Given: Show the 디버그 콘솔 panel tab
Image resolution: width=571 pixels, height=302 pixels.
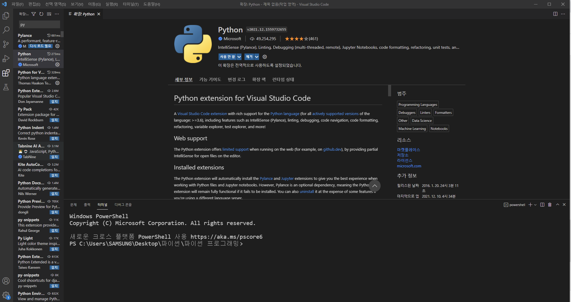Looking at the screenshot, I should 123,205.
